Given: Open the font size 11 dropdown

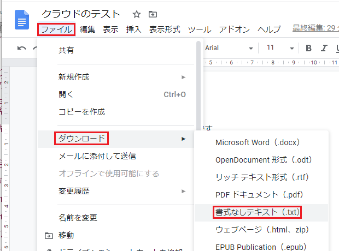Looking at the screenshot, I should [x=280, y=48].
